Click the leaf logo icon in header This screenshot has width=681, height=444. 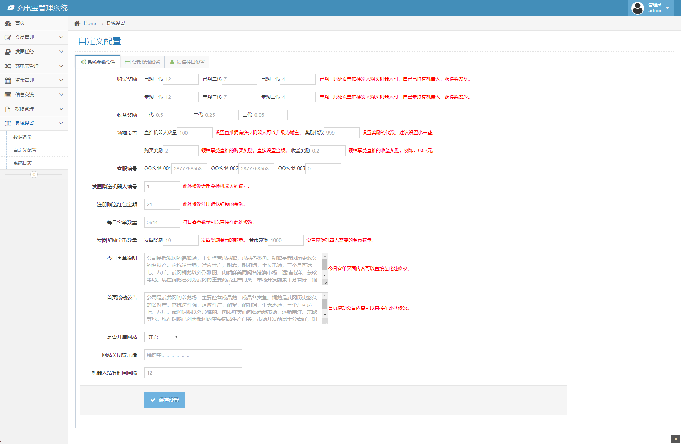coord(11,8)
